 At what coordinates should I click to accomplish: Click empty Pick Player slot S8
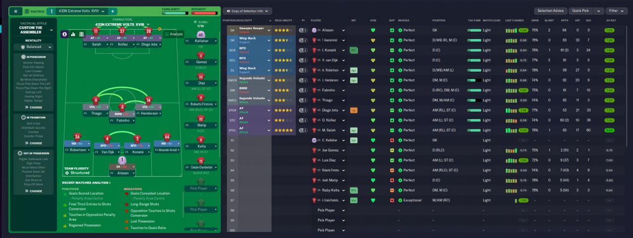(x=329, y=210)
